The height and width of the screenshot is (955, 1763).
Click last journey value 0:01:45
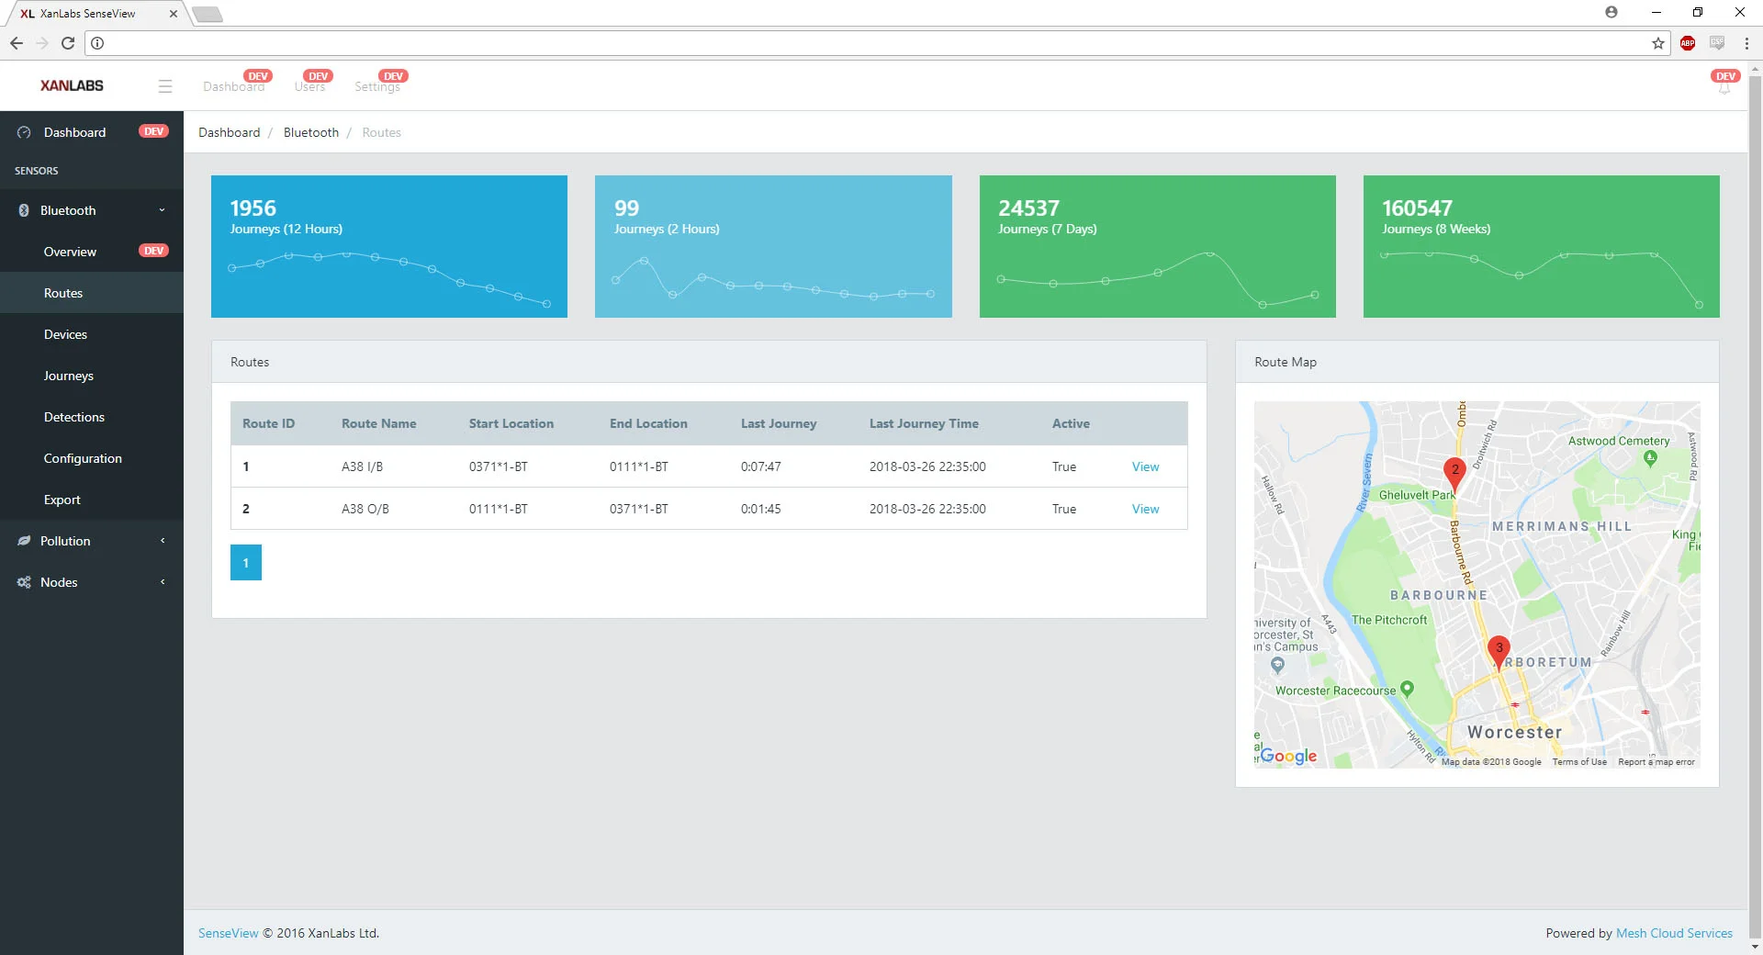[x=761, y=509]
